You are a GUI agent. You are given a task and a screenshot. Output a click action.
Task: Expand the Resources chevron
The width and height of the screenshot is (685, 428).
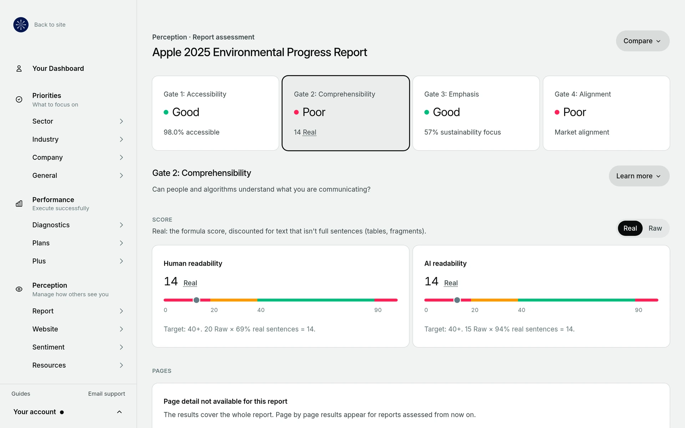click(x=121, y=365)
